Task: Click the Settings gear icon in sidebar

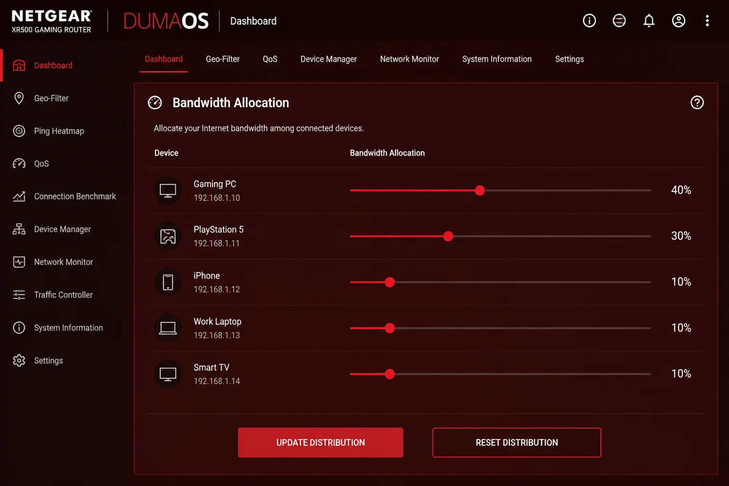Action: (x=19, y=360)
